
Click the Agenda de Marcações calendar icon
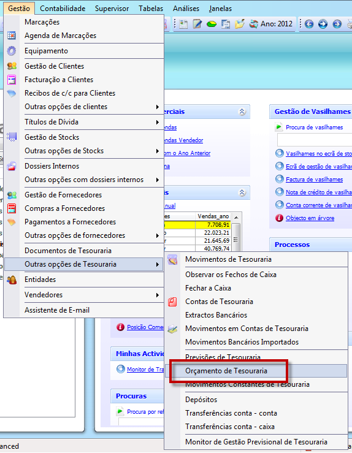12,35
